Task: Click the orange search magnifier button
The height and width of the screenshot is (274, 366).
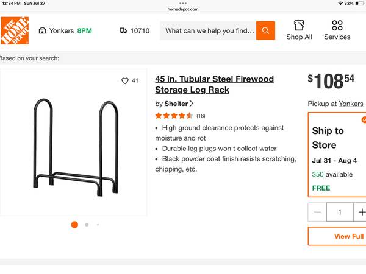Action: tap(265, 30)
